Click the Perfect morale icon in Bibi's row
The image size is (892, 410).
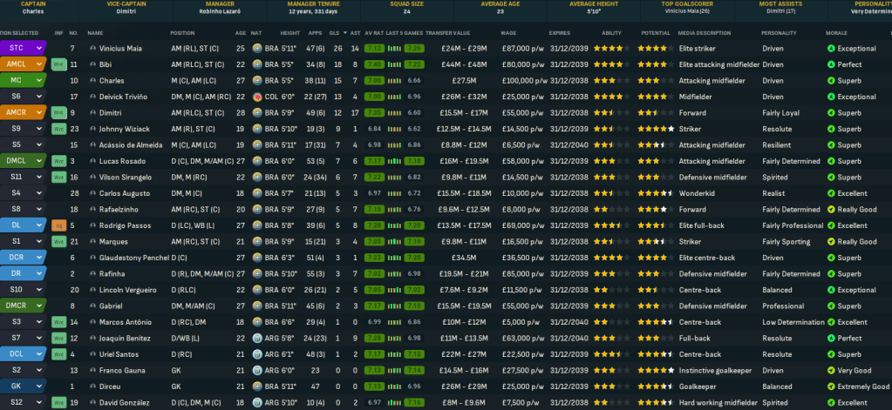tap(830, 64)
